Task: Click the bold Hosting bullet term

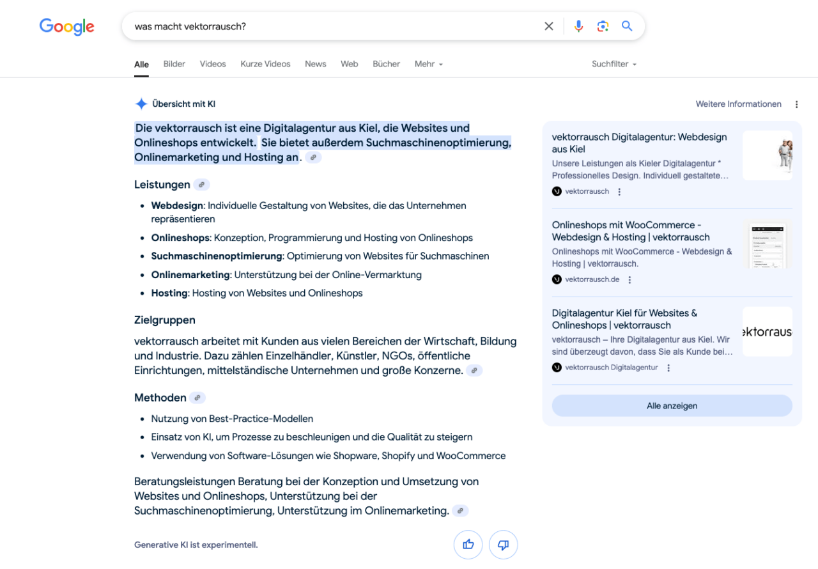Action: tap(169, 293)
